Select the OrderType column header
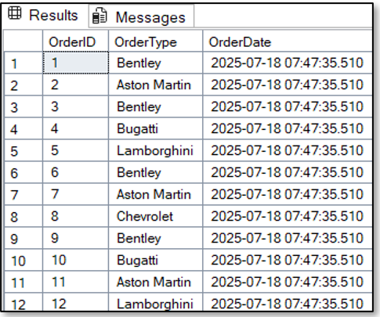The image size is (380, 317). point(155,41)
